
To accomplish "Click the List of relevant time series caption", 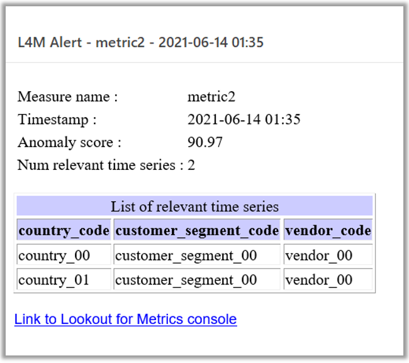I will pyautogui.click(x=194, y=206).
